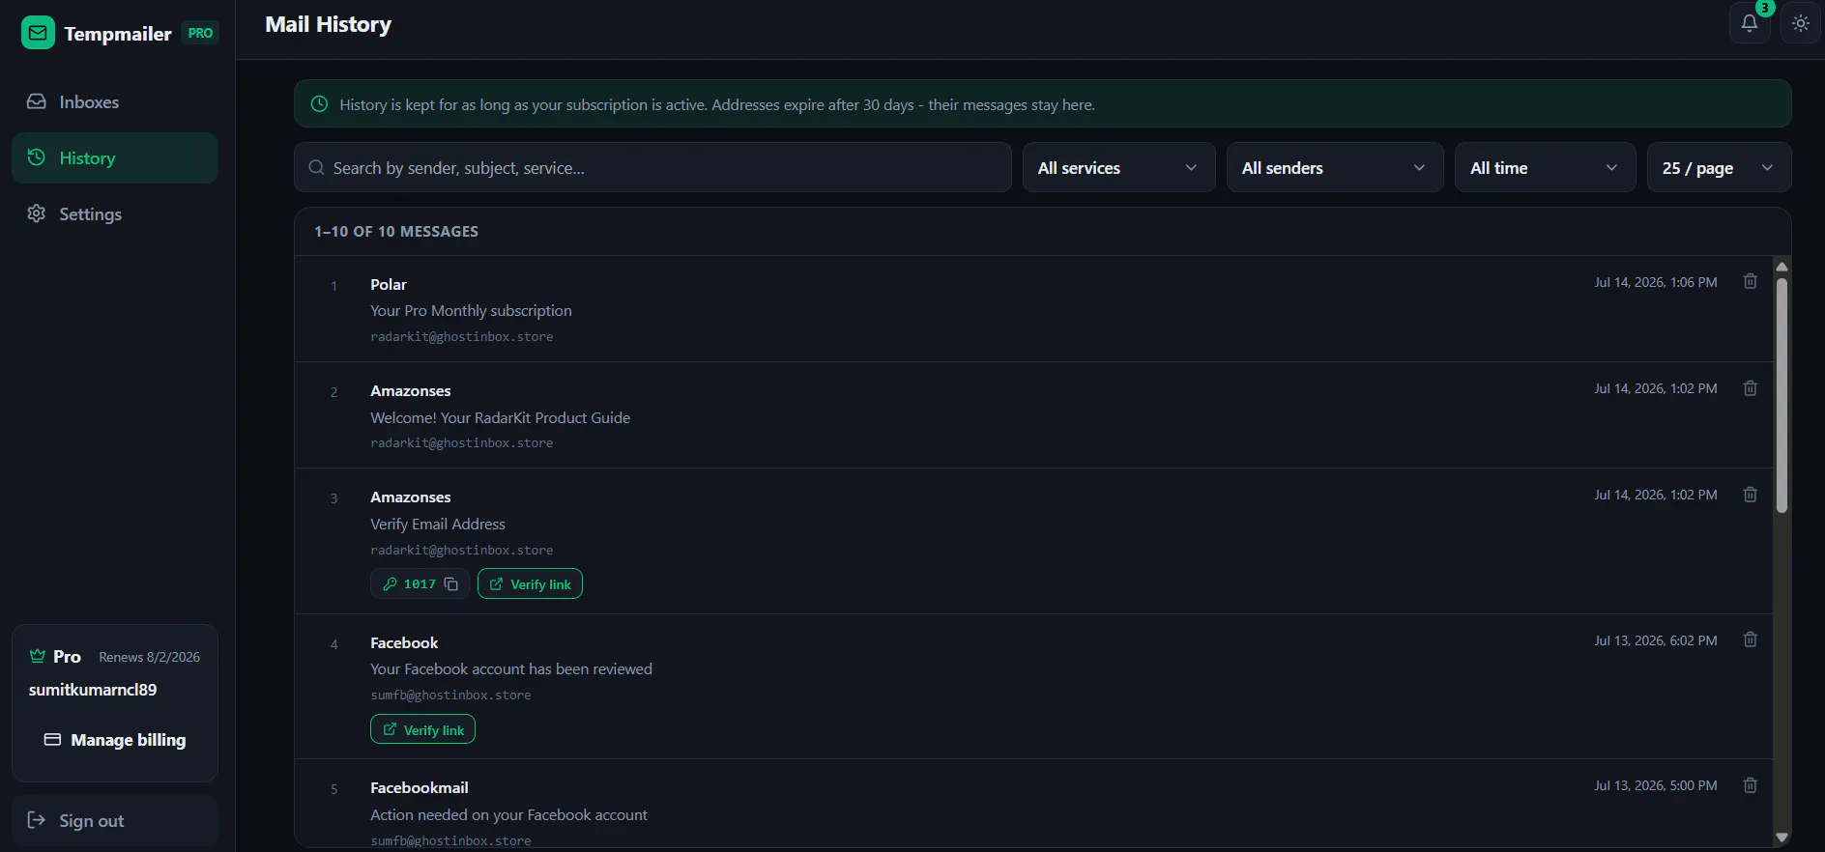1825x852 pixels.
Task: Open the Facebook Verify link
Action: (x=422, y=729)
